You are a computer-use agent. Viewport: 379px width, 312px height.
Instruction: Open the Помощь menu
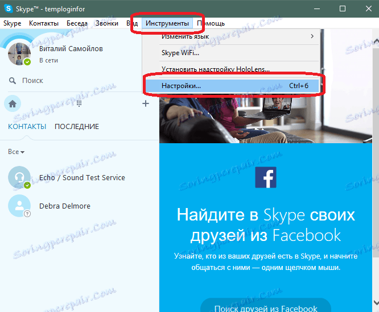tap(211, 23)
